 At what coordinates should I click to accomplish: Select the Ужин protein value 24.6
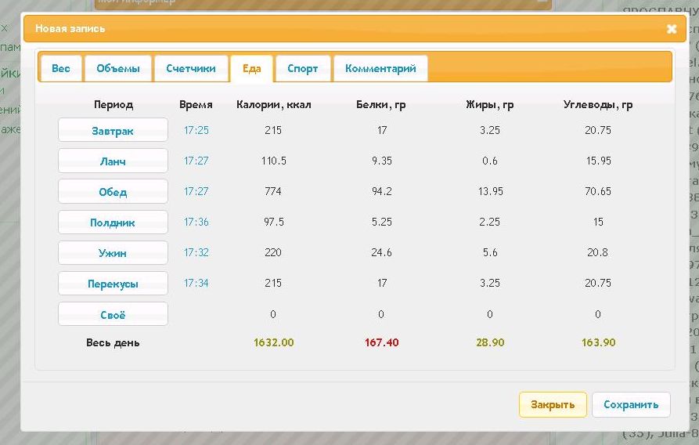tap(382, 252)
